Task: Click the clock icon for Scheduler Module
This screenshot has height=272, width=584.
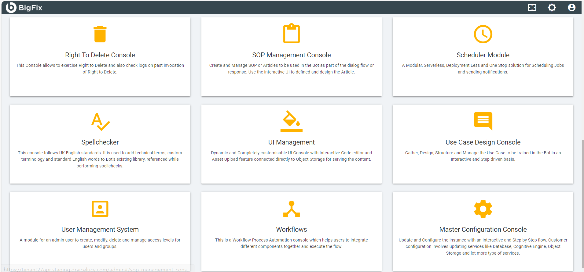Action: (483, 34)
